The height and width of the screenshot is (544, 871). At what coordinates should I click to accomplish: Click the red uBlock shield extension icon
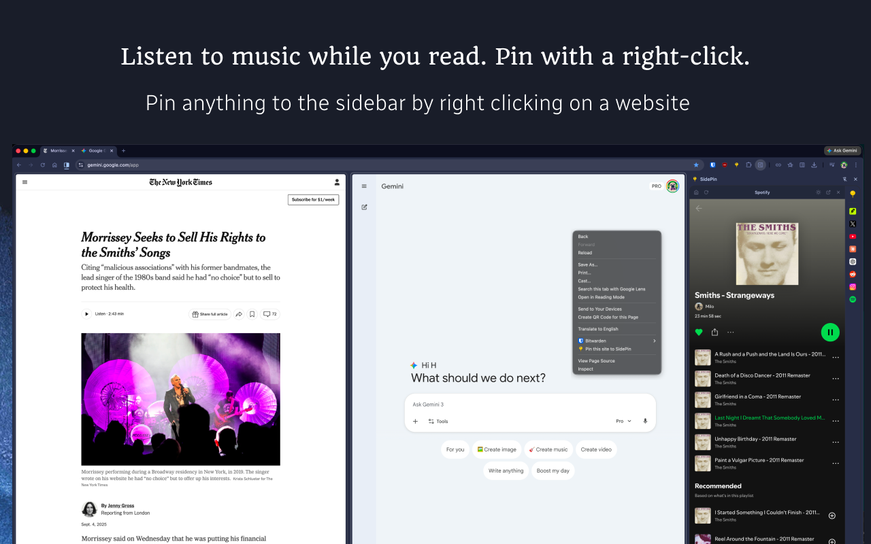coord(724,165)
